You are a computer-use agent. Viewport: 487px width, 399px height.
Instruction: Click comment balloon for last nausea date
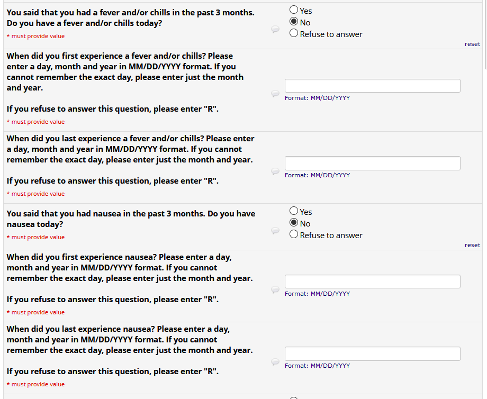[x=275, y=361]
